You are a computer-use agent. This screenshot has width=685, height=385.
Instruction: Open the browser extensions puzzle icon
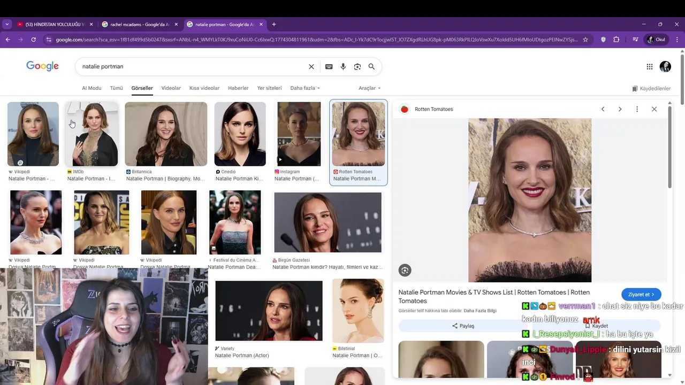point(616,40)
